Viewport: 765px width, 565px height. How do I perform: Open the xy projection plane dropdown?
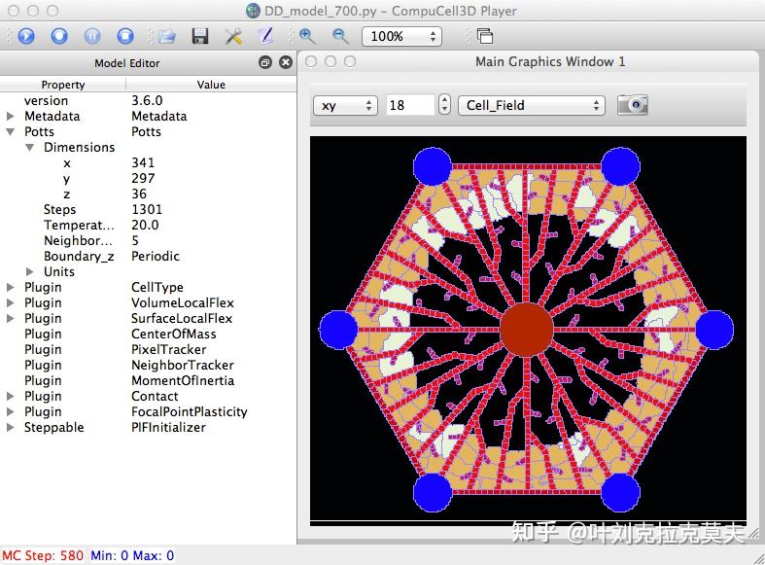click(x=344, y=105)
